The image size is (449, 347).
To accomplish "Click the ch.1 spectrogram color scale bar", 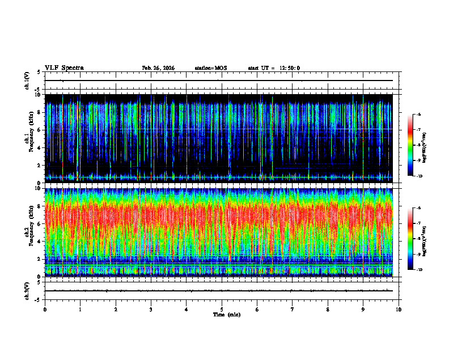I will (x=410, y=145).
